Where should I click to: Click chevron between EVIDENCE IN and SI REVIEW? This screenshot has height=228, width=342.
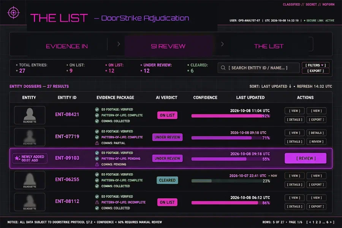119,44
